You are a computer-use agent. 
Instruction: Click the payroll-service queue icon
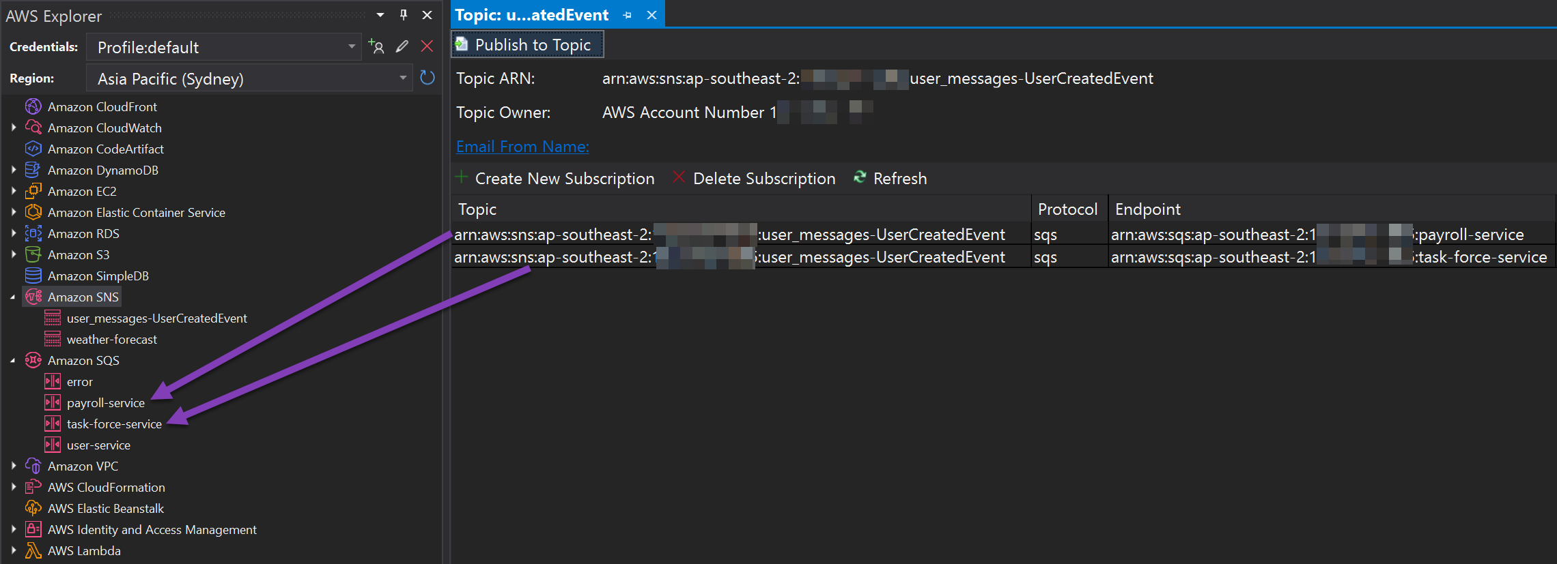tap(53, 402)
